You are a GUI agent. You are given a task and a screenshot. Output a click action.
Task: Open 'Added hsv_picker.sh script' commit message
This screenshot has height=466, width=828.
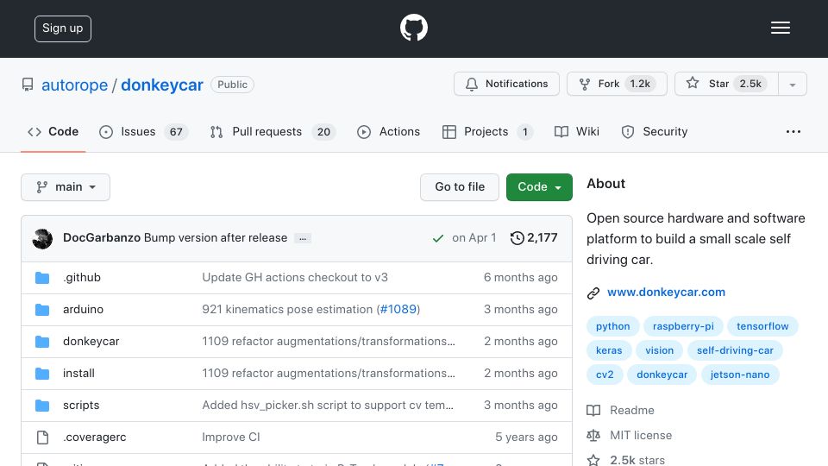click(x=328, y=406)
